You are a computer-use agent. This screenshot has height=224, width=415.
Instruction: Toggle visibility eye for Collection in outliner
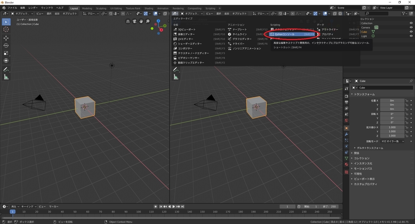(411, 23)
